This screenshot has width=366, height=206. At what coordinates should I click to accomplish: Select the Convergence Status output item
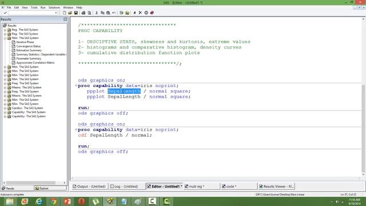click(28, 46)
